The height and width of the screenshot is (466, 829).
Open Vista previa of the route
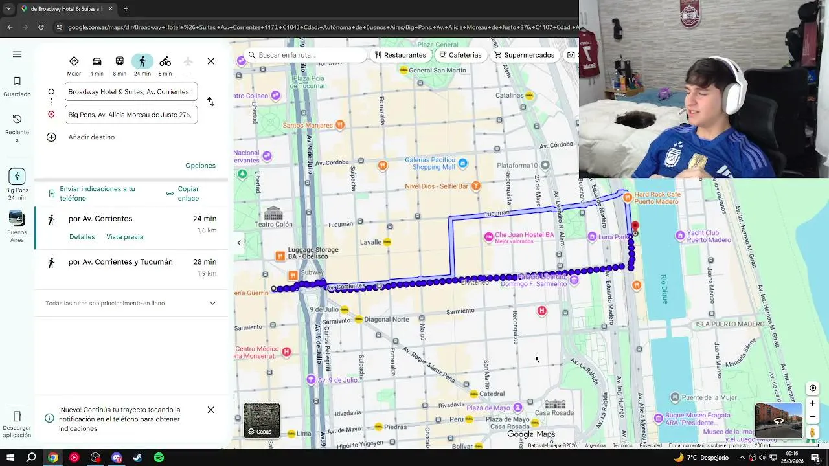click(x=125, y=237)
